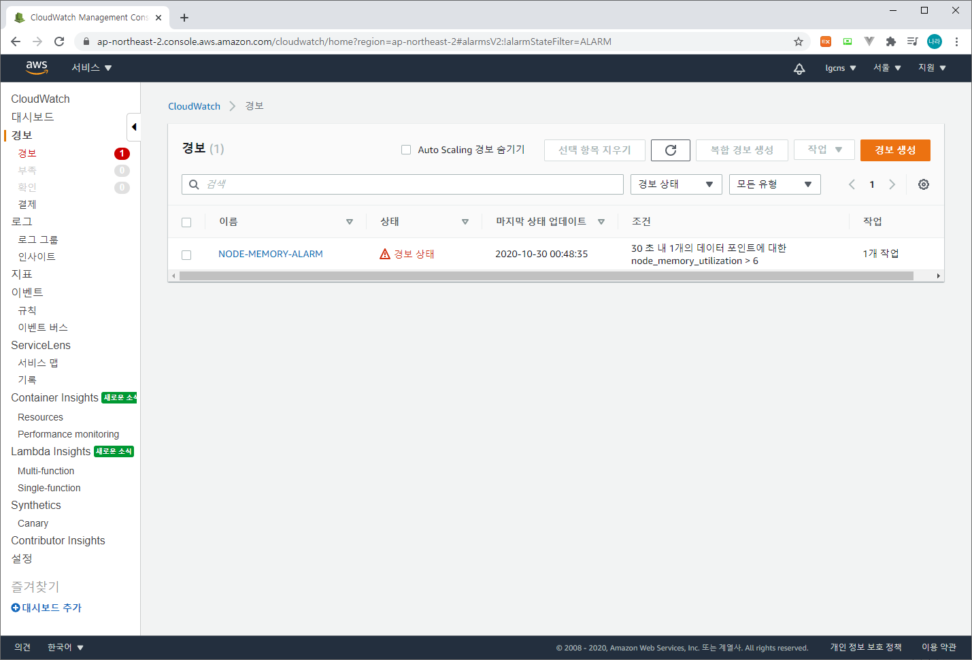Click the 1 action cell text
Viewport: 972px width, 660px height.
[881, 253]
